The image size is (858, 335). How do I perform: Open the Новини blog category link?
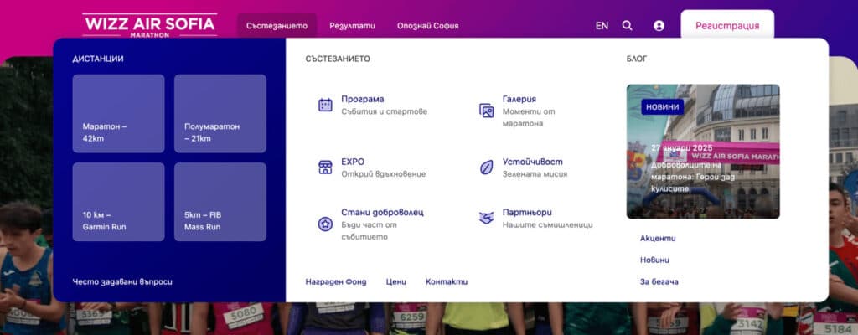[654, 260]
